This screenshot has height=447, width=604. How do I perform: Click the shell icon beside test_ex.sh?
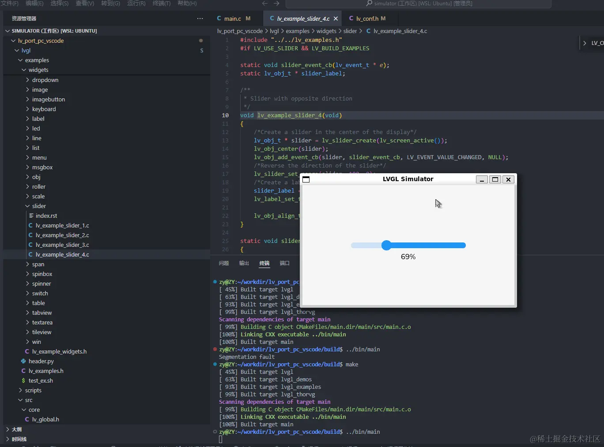(x=23, y=380)
